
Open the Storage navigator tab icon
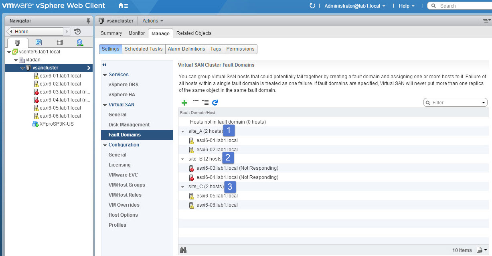pos(59,43)
